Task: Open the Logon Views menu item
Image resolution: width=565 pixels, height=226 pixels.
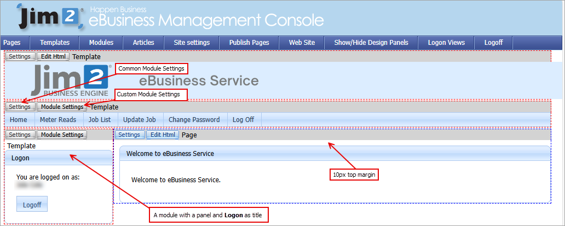Action: [x=446, y=43]
